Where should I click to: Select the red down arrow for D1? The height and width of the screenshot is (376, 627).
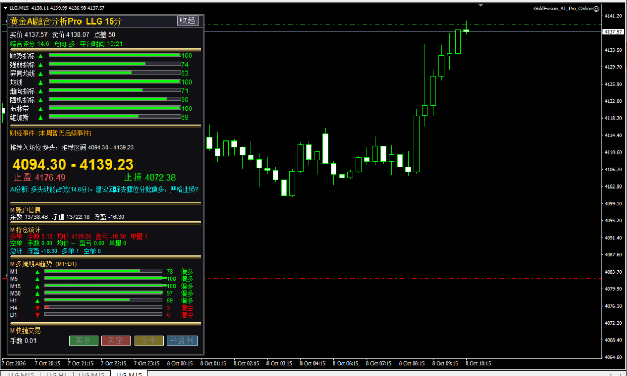pos(37,315)
